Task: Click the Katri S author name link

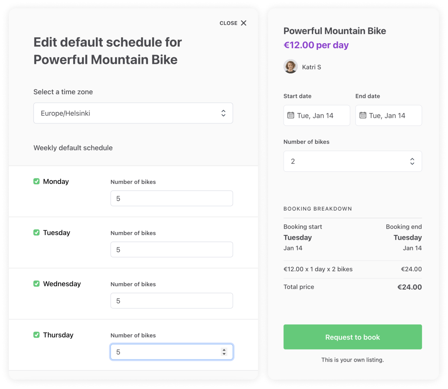Action: [311, 67]
